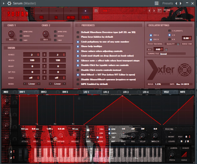Open the Presets menu in title bar
Image resolution: width=197 pixels, height=164 pixels.
tap(167, 3)
